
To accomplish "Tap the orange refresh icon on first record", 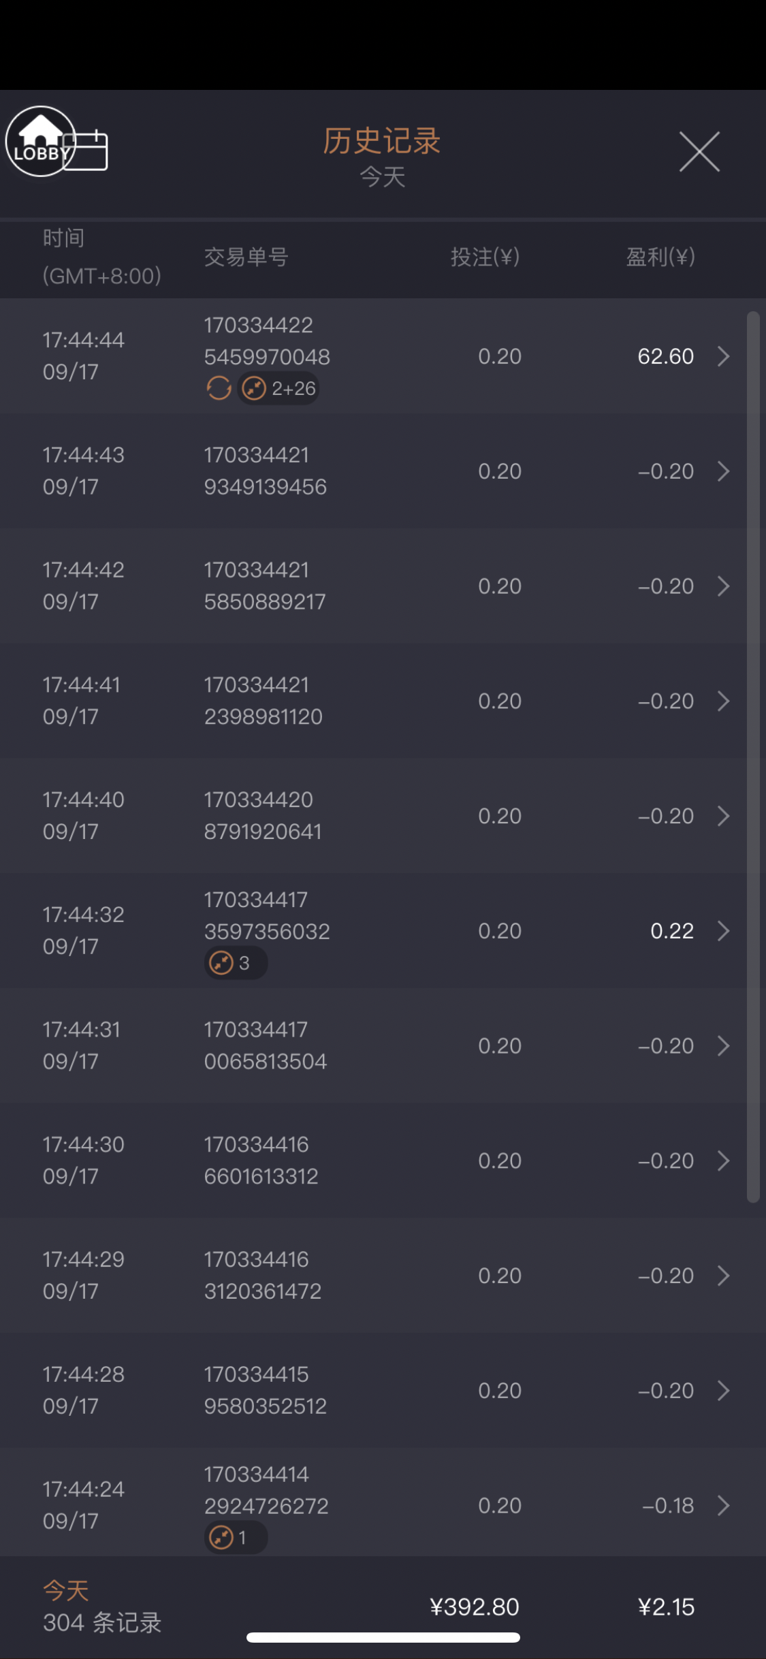I will pyautogui.click(x=219, y=388).
